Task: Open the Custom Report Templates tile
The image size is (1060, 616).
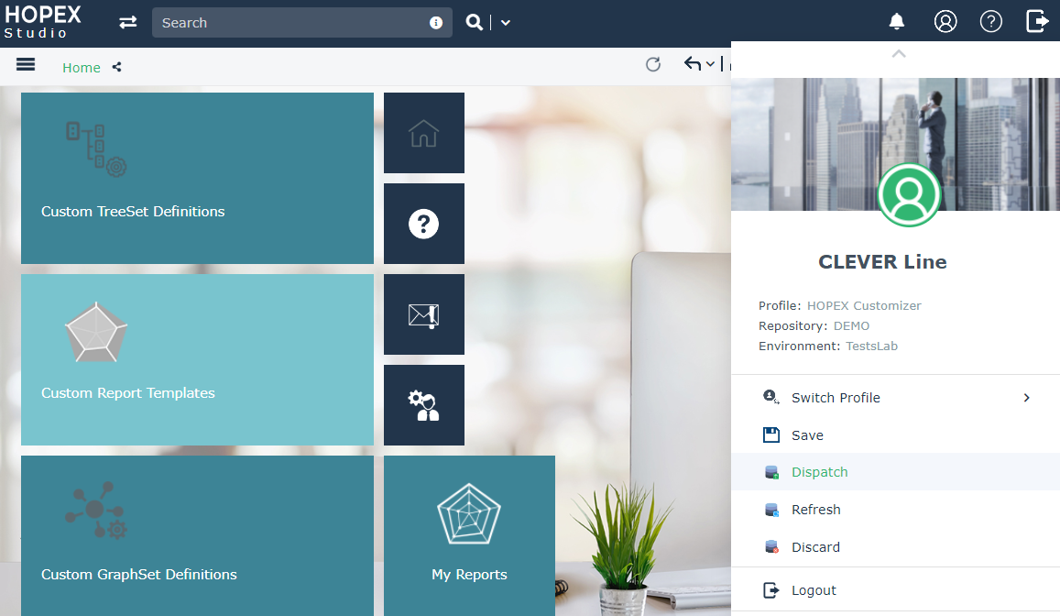Action: pos(197,359)
